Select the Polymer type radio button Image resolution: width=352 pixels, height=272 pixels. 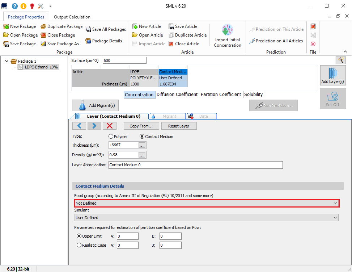point(111,137)
